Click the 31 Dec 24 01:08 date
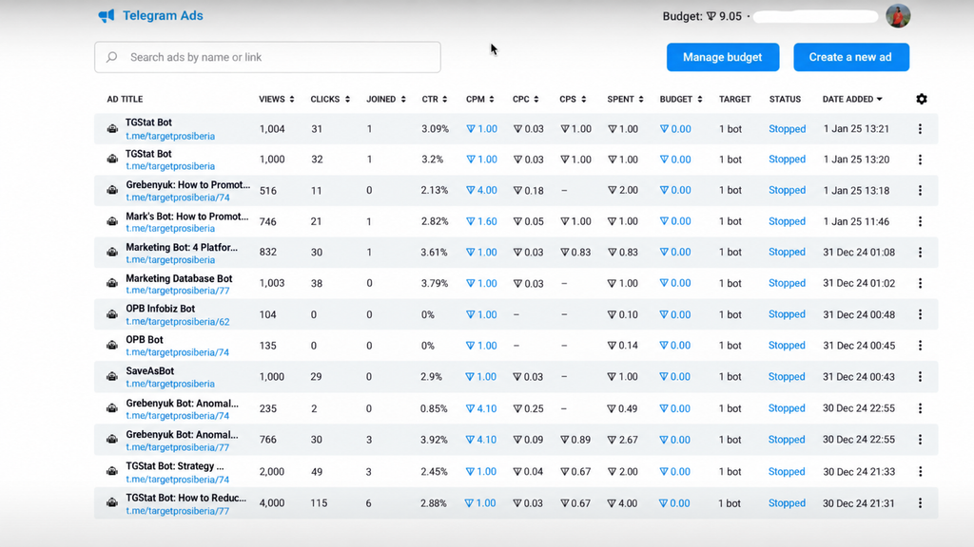The height and width of the screenshot is (547, 974). [x=859, y=253]
